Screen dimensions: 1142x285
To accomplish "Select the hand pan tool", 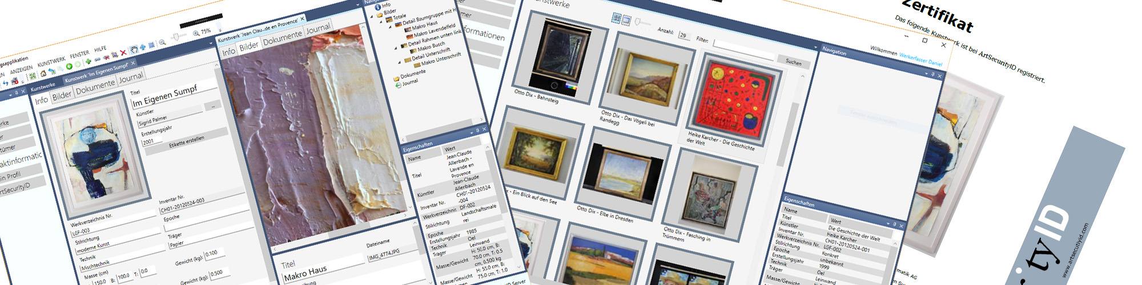I will tap(134, 50).
